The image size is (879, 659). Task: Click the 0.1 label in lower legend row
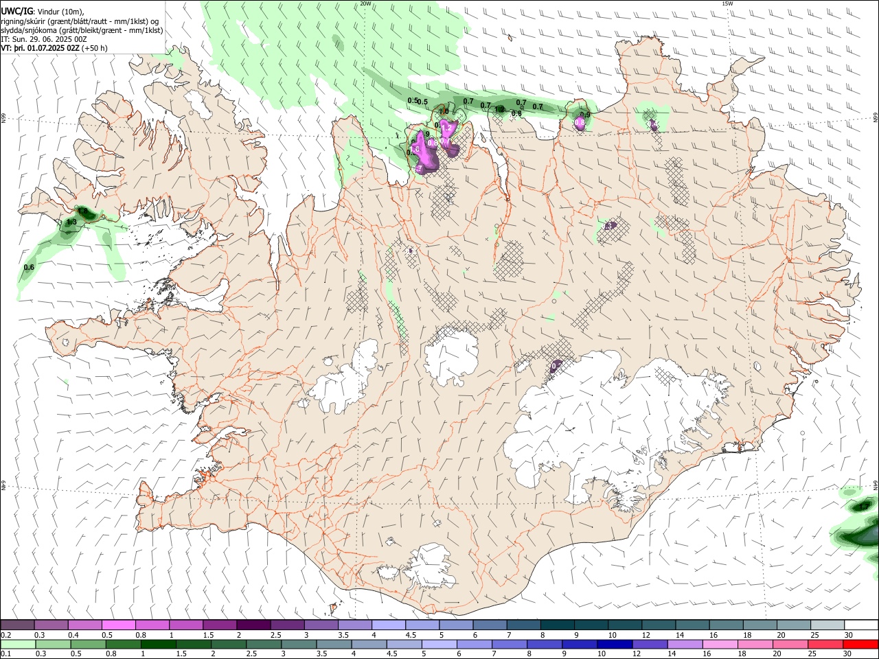click(6, 654)
